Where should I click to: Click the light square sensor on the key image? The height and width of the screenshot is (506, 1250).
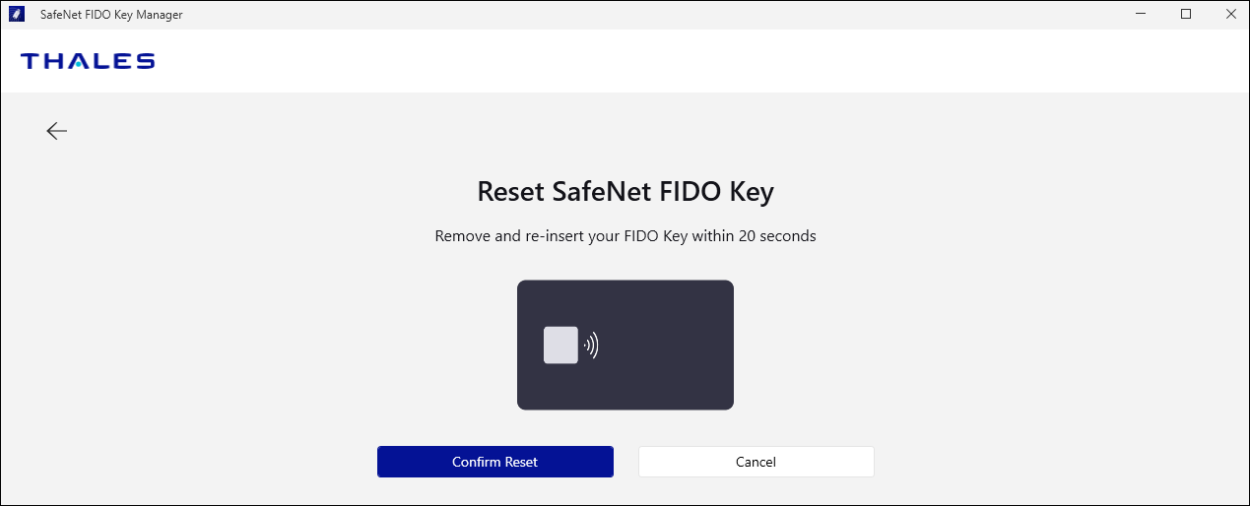pos(560,345)
